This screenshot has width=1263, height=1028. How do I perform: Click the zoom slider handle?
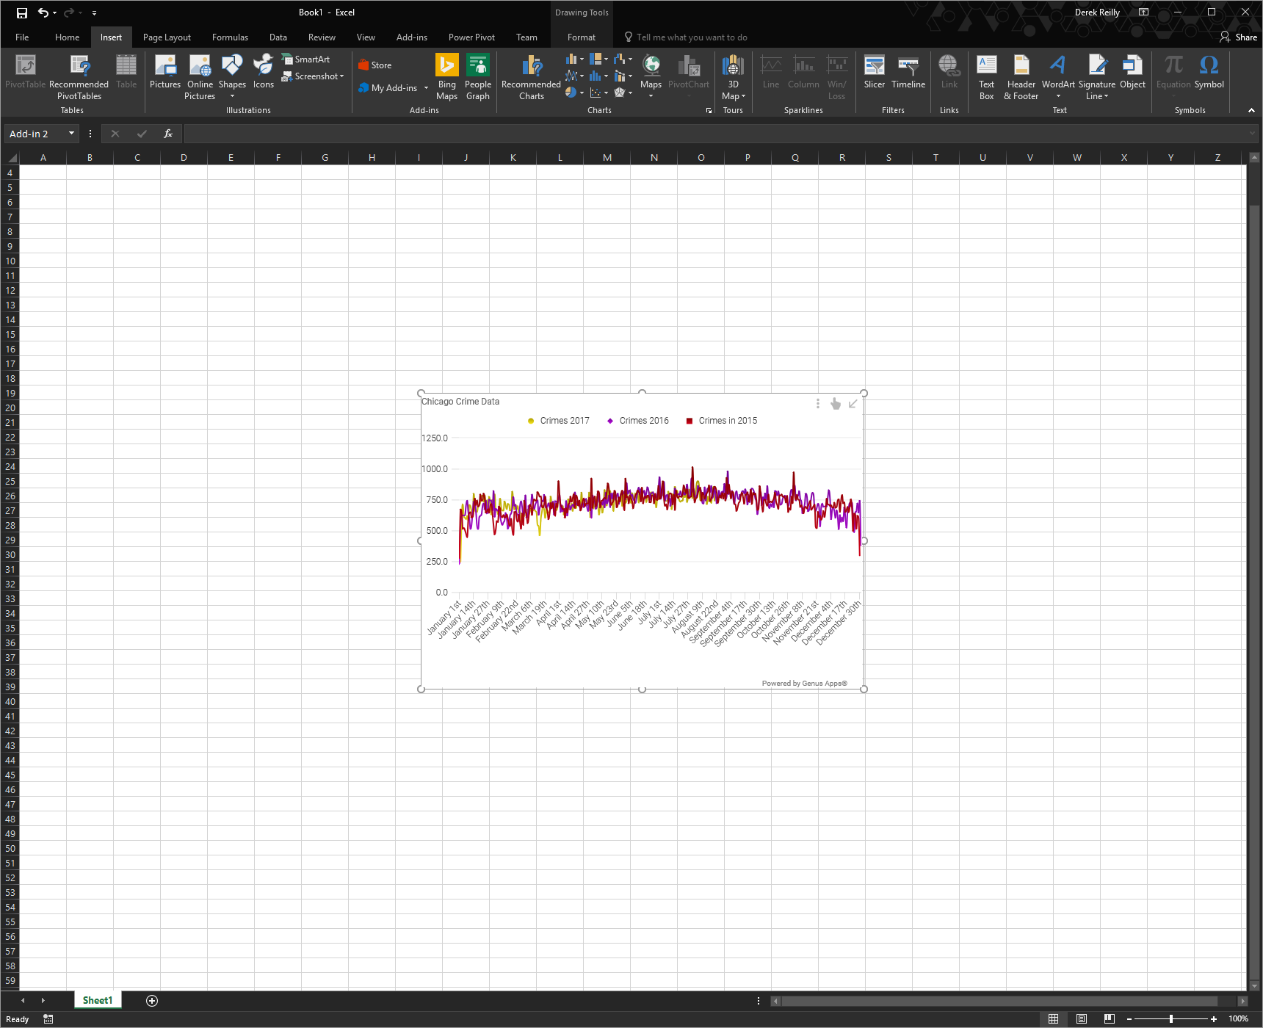pos(1171,1019)
